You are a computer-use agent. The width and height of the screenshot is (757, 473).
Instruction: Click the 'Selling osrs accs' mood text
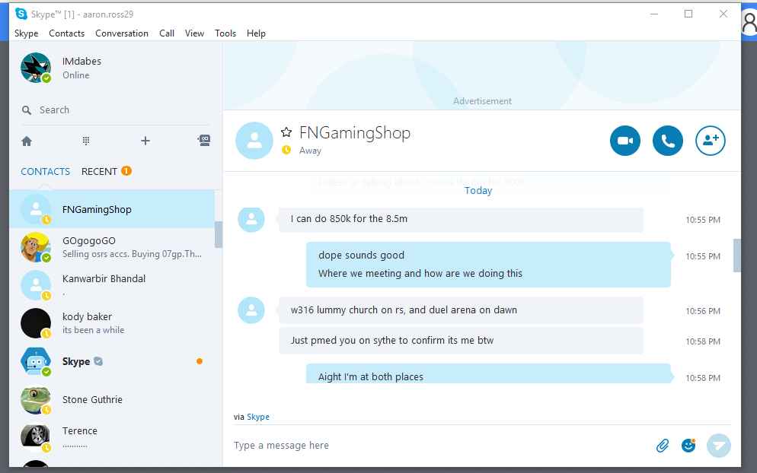coord(132,254)
